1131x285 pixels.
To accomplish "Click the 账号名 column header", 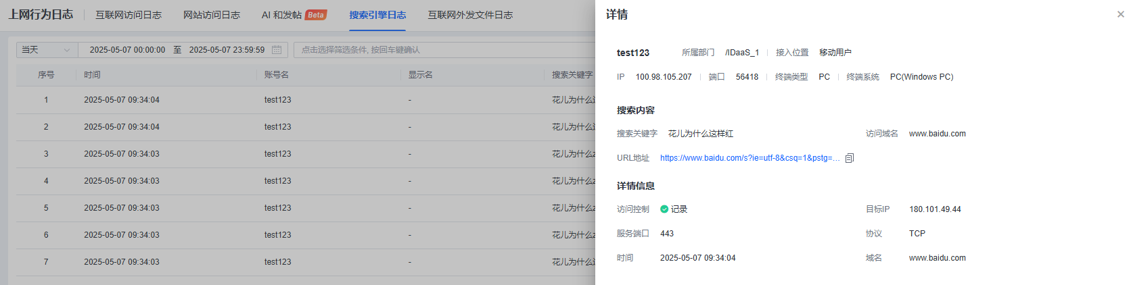I will 276,75.
